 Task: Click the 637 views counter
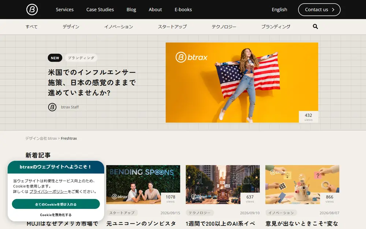point(250,198)
